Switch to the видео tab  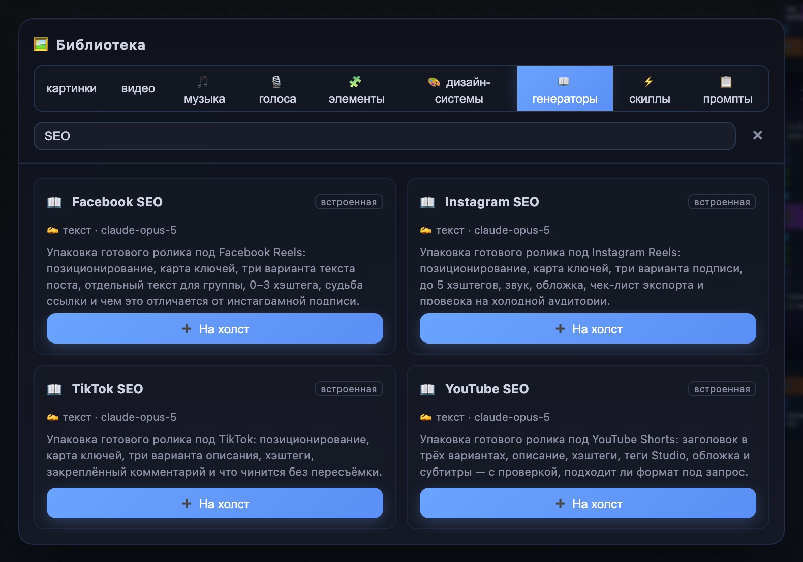138,88
